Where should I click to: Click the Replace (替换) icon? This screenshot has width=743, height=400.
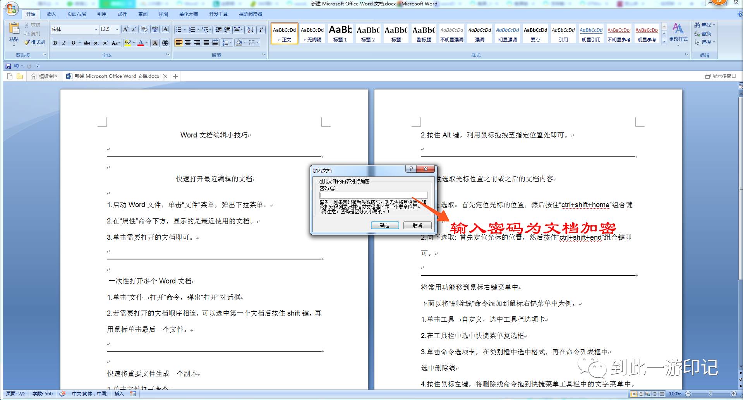[697, 34]
